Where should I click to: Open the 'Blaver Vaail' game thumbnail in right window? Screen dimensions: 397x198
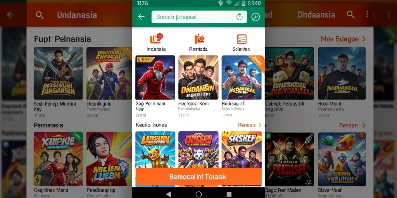(x=342, y=159)
